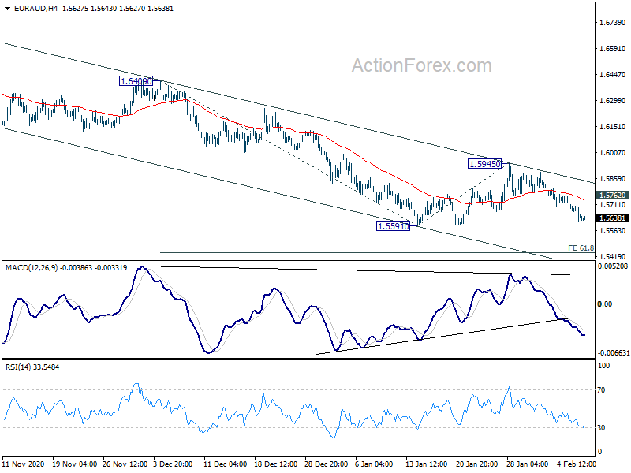Click the MACD 0.005208 scale value
The width and height of the screenshot is (631, 473).
tap(613, 266)
